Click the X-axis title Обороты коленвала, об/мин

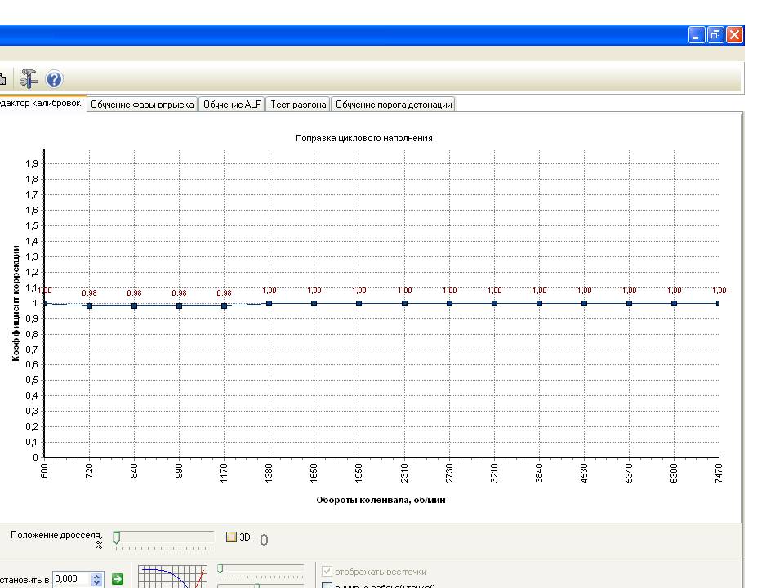click(381, 500)
